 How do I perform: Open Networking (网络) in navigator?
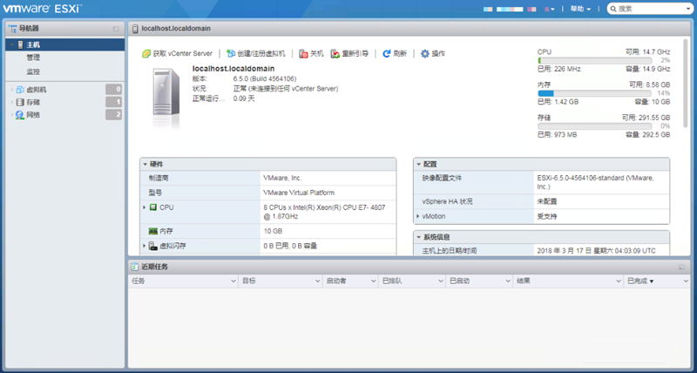(x=32, y=115)
